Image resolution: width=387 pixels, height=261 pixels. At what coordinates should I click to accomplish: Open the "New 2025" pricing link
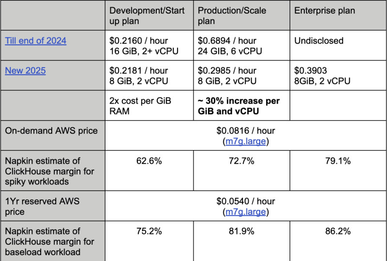(x=25, y=71)
